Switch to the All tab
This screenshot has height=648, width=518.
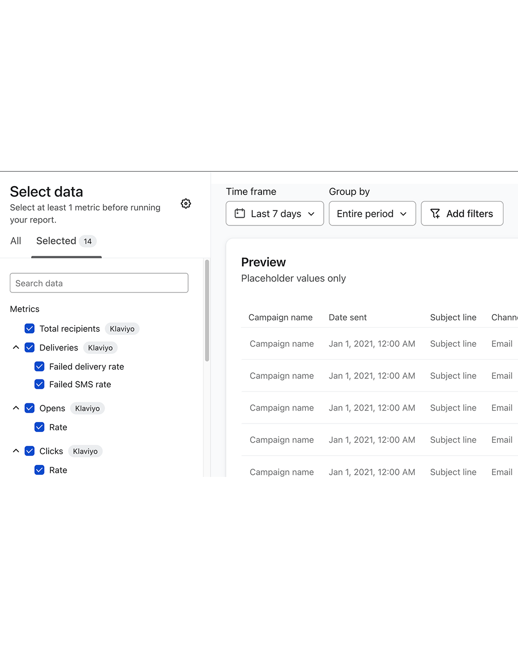coord(16,241)
